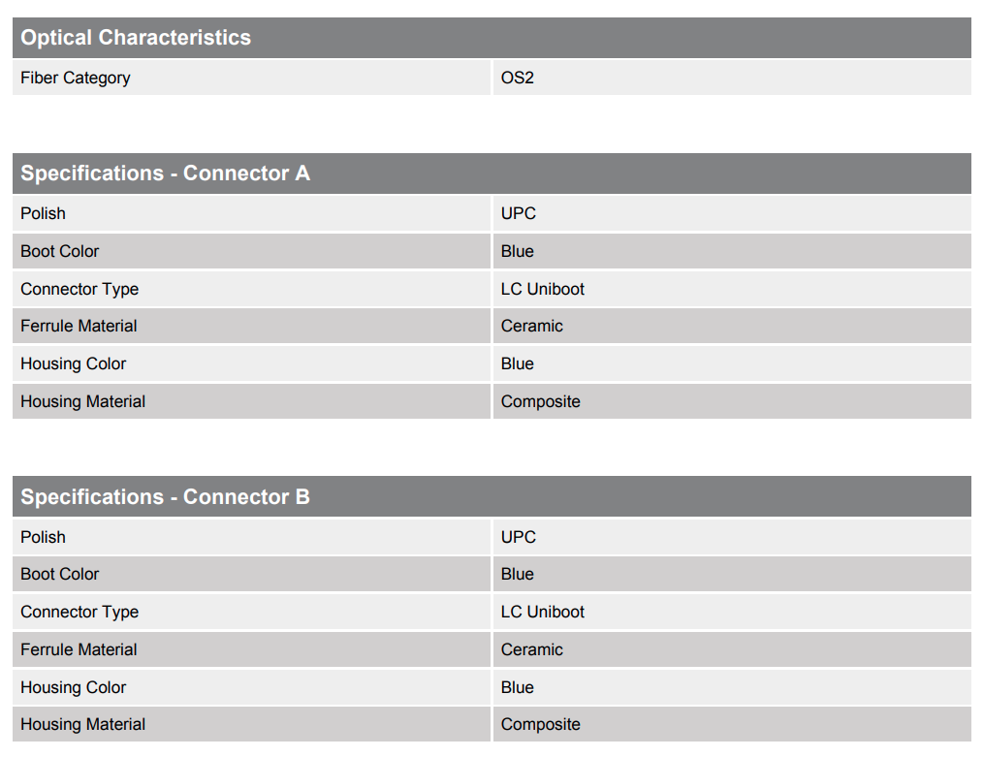
Task: Click Housing Material label under Connector B
Action: click(x=83, y=724)
